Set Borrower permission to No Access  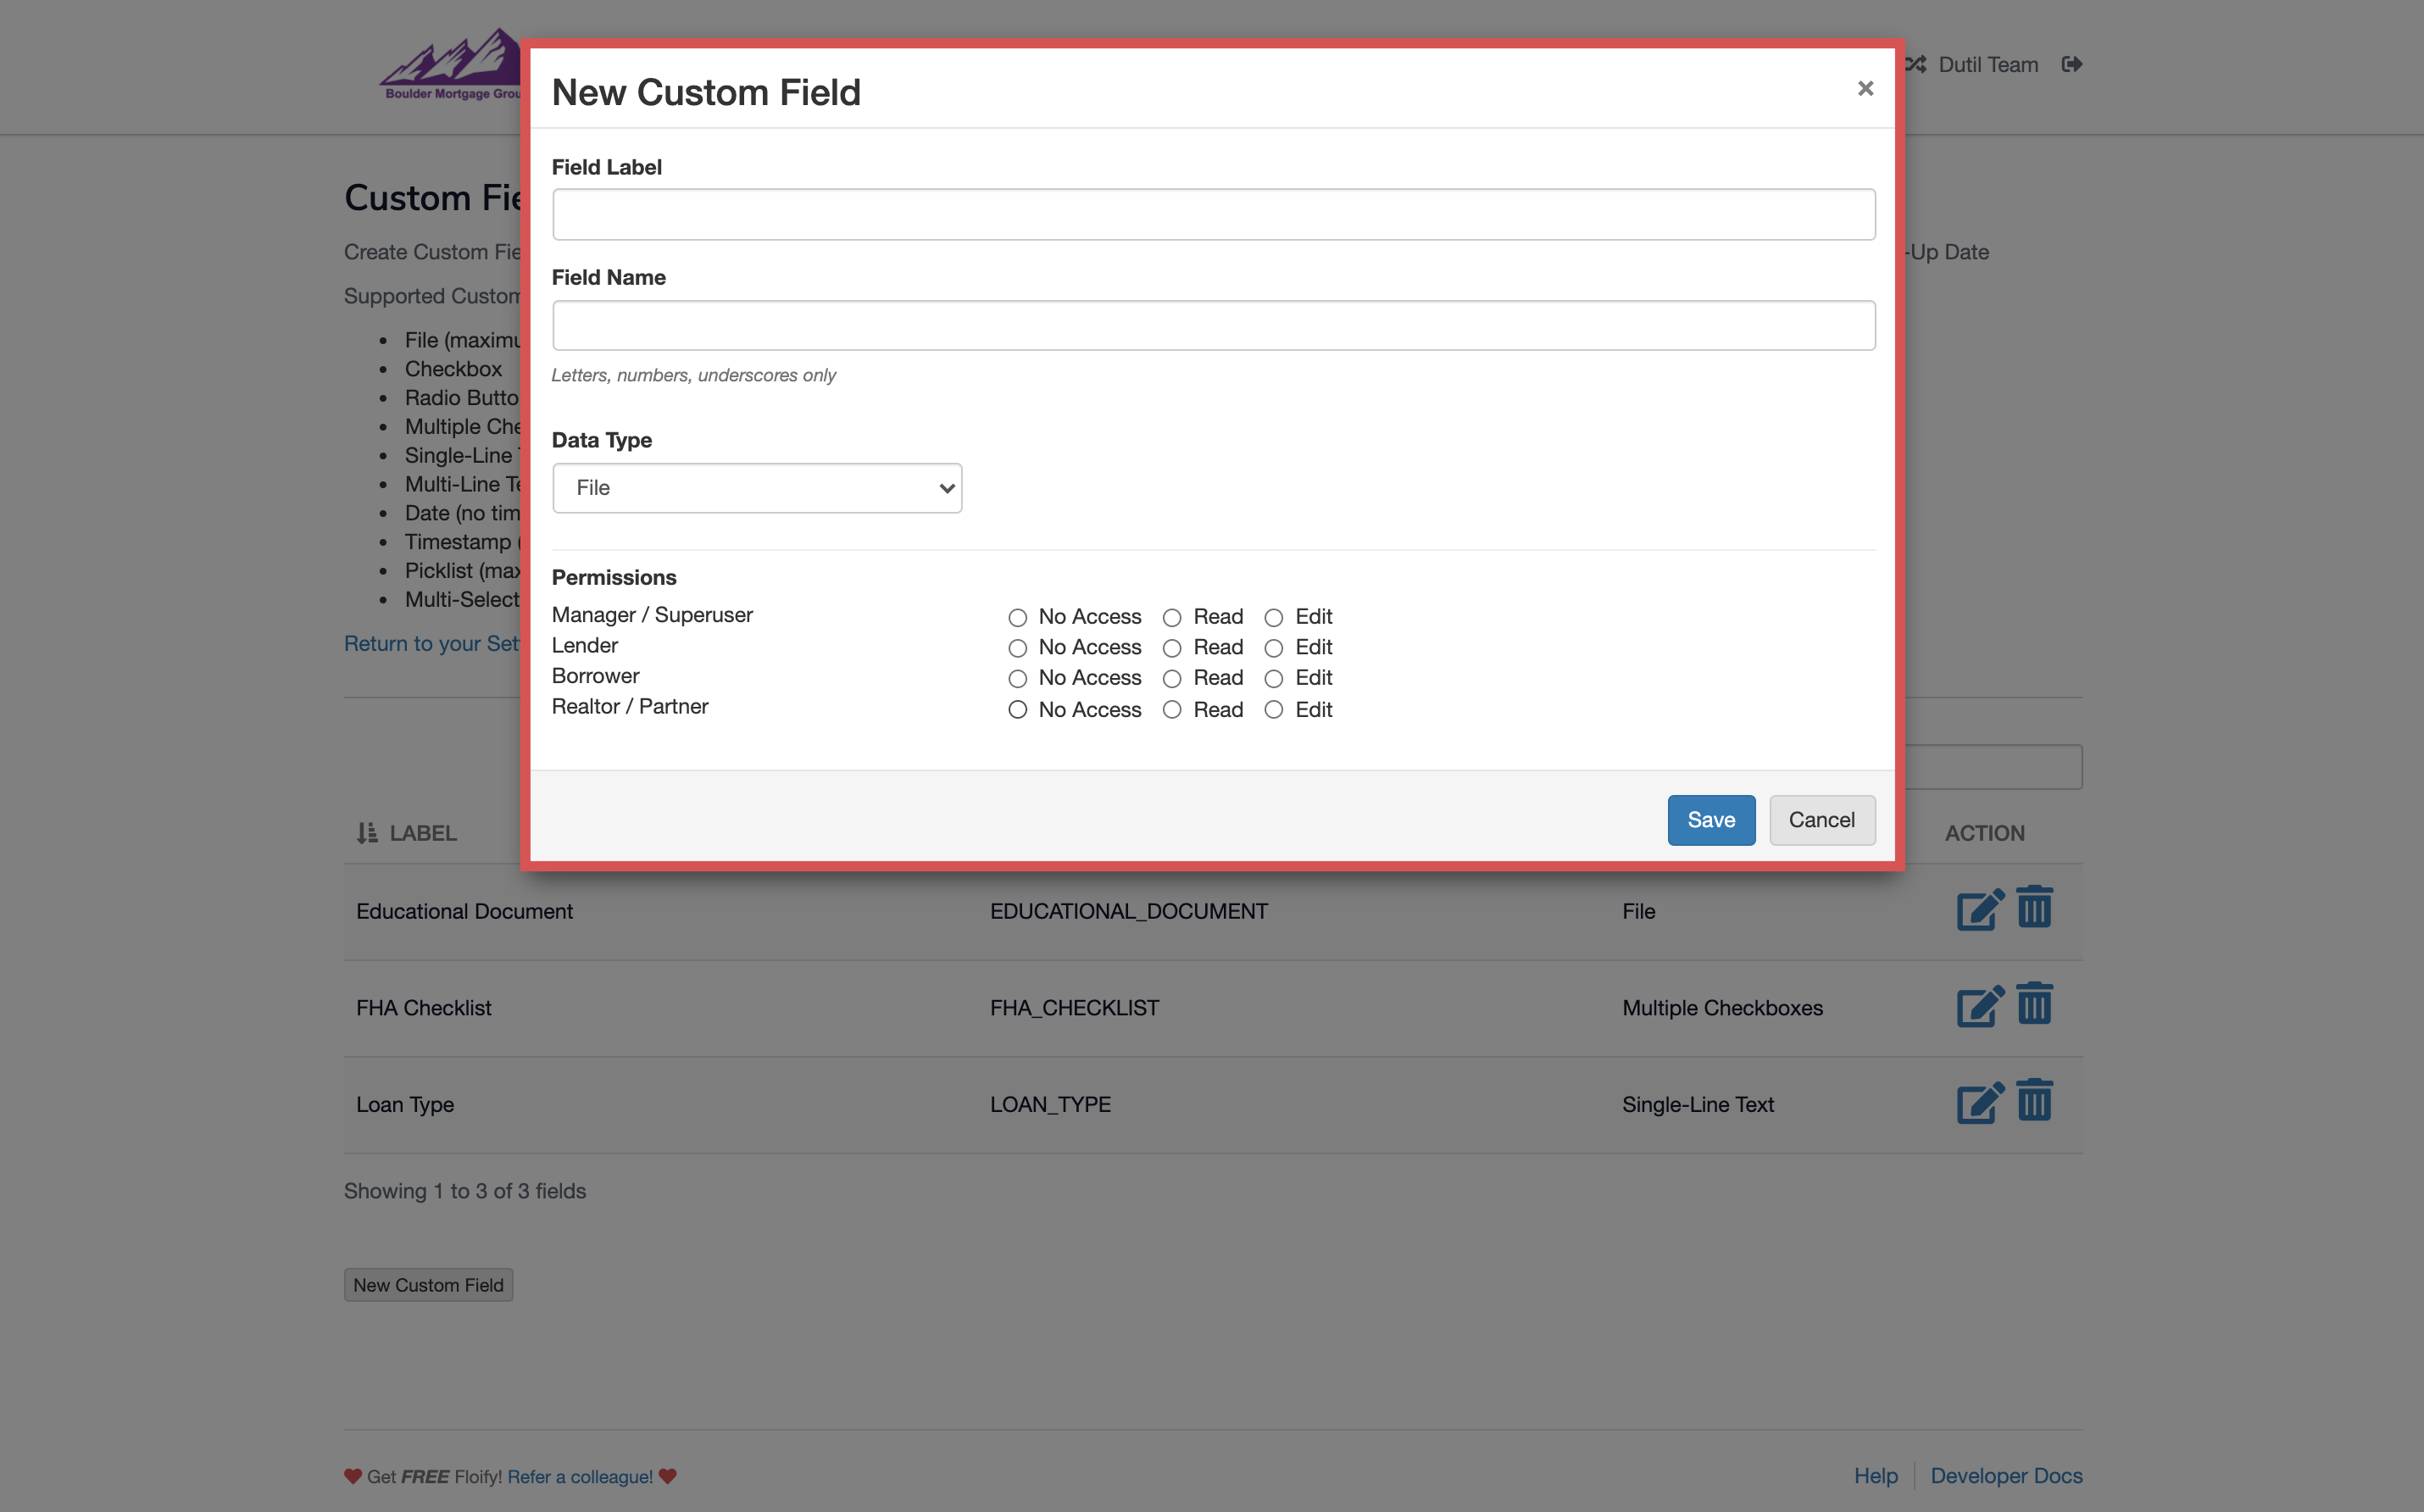(1018, 679)
